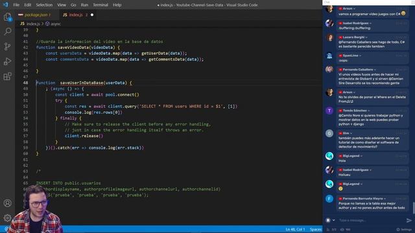
Task: Click on 'saveVideoData' function name
Action: (73, 47)
